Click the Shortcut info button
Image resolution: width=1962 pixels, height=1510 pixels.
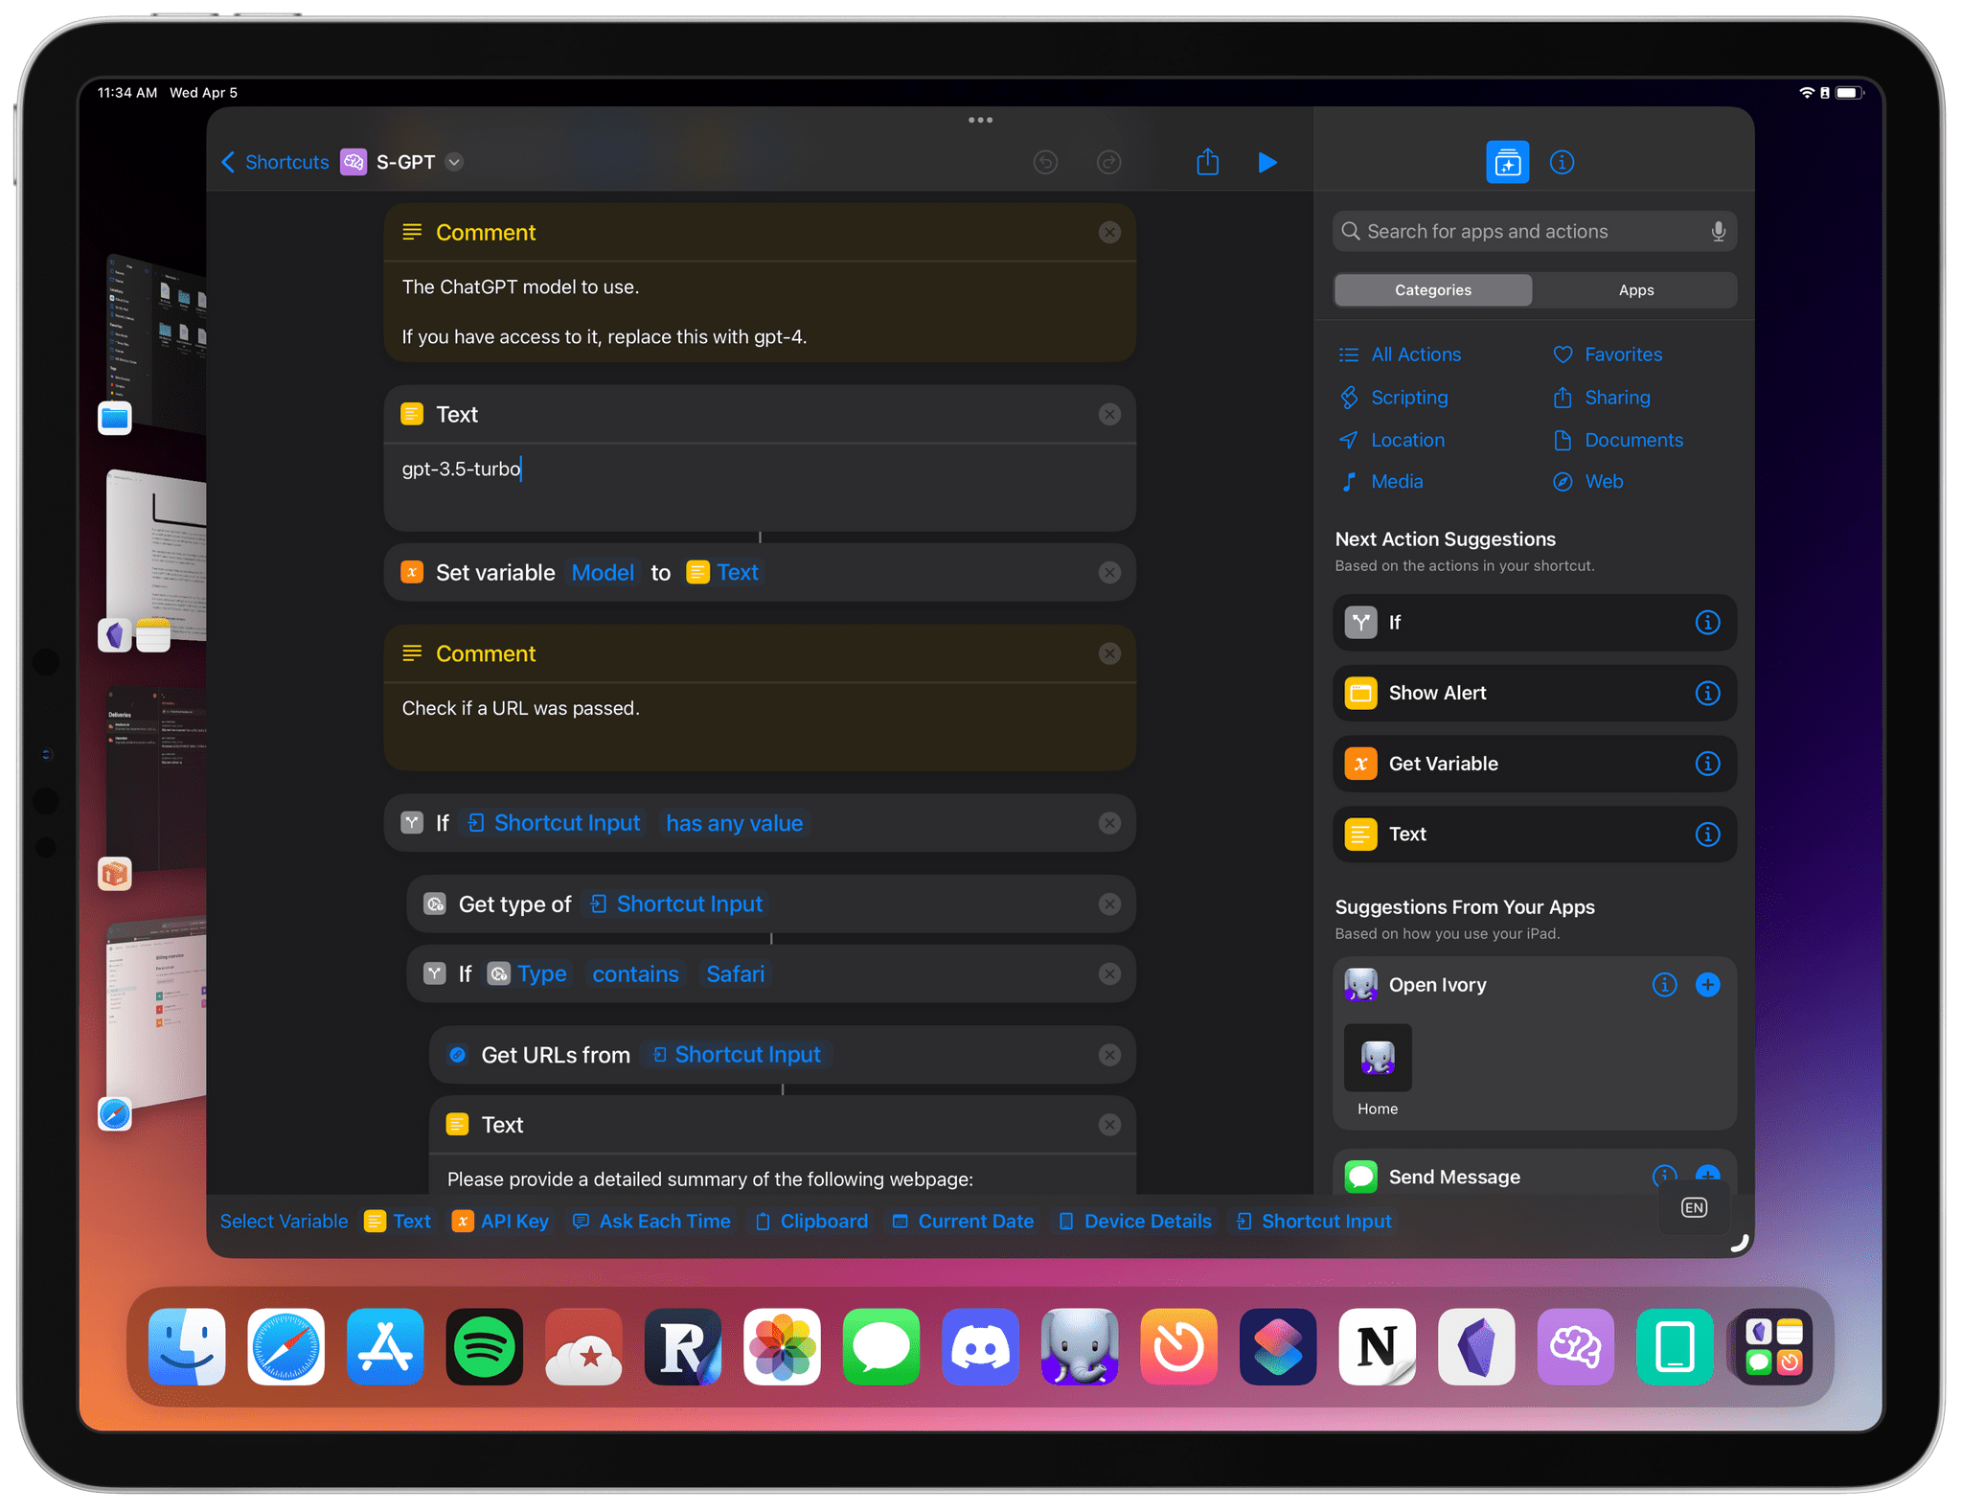pos(1559,160)
